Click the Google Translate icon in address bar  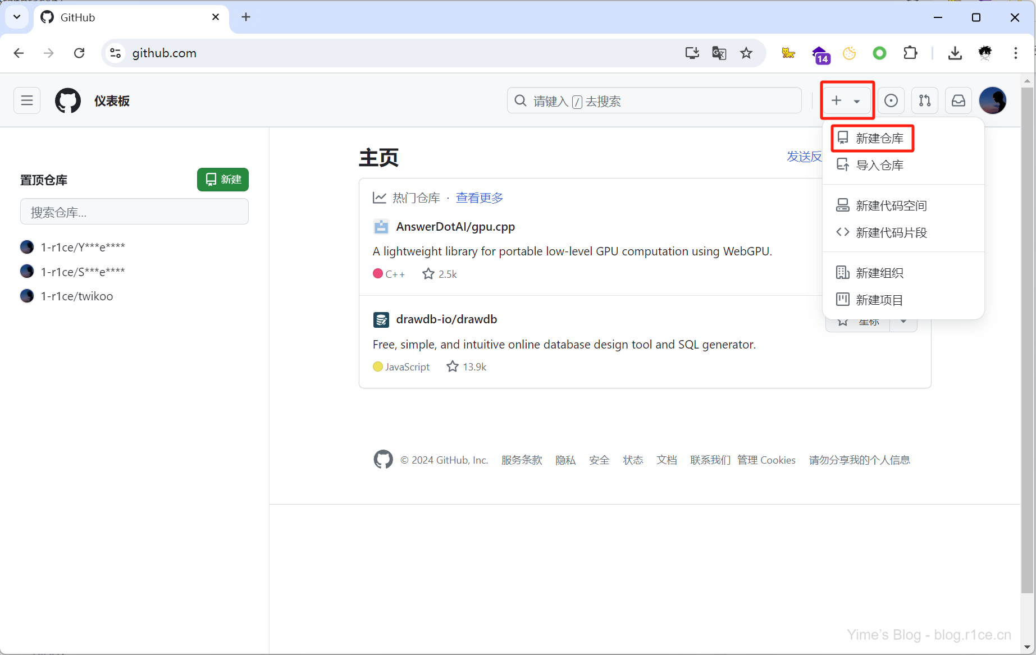719,53
